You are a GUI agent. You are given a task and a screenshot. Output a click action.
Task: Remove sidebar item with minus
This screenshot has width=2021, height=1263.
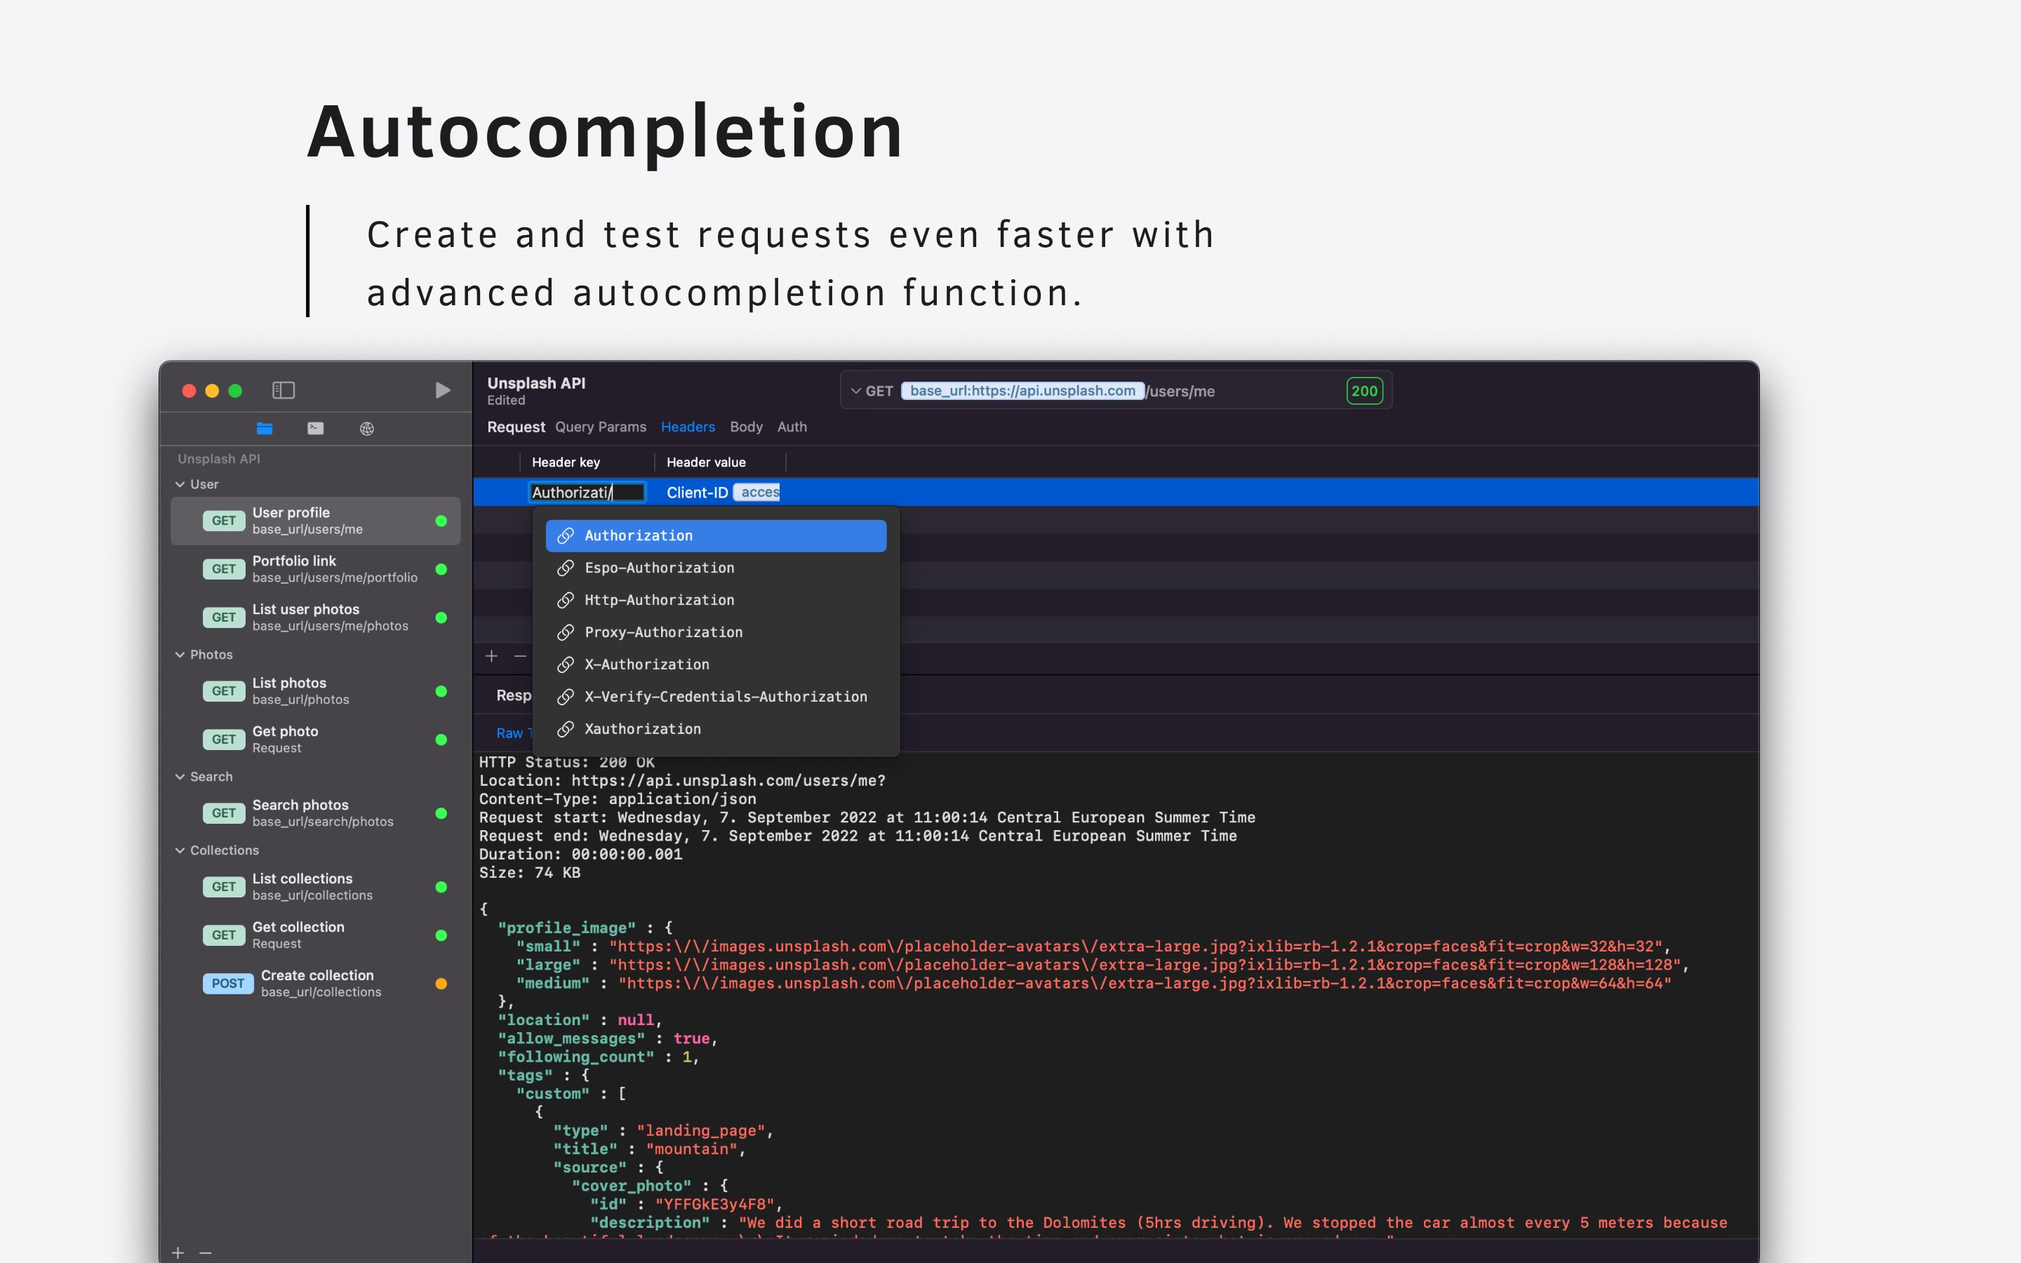point(206,1253)
